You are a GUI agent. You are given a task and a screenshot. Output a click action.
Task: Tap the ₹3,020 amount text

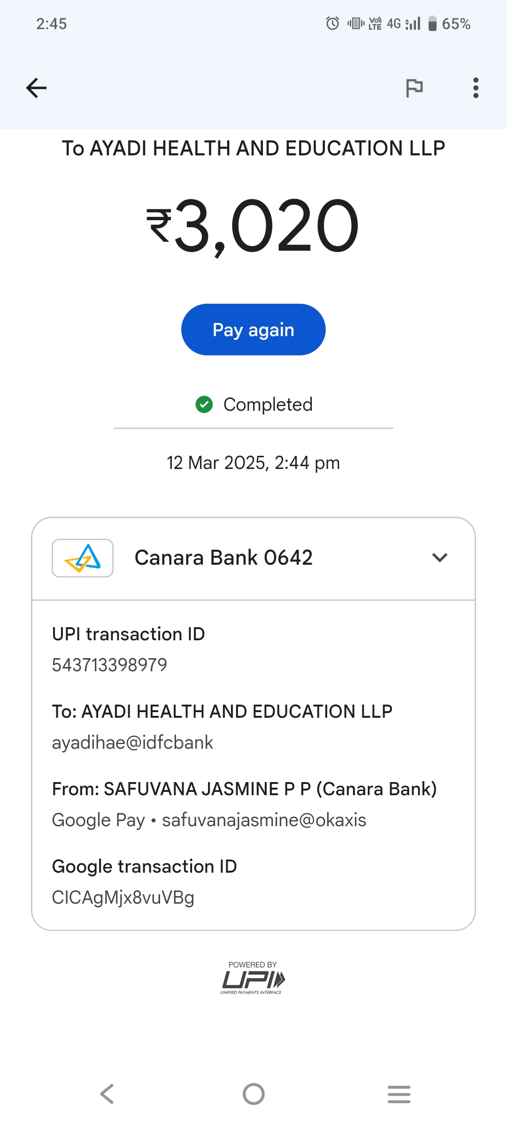[253, 225]
